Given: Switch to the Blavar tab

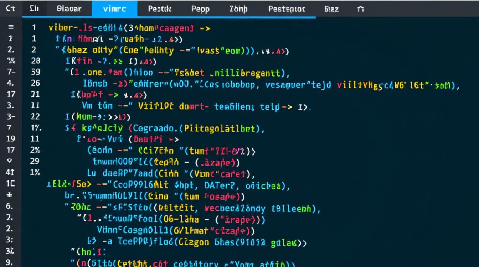Looking at the screenshot, I should click(69, 9).
